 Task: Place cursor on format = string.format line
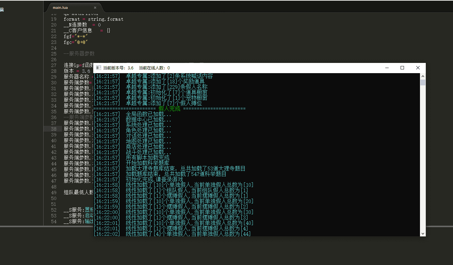point(93,19)
